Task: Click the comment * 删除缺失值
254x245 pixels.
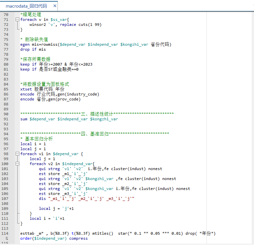Action: [34, 39]
